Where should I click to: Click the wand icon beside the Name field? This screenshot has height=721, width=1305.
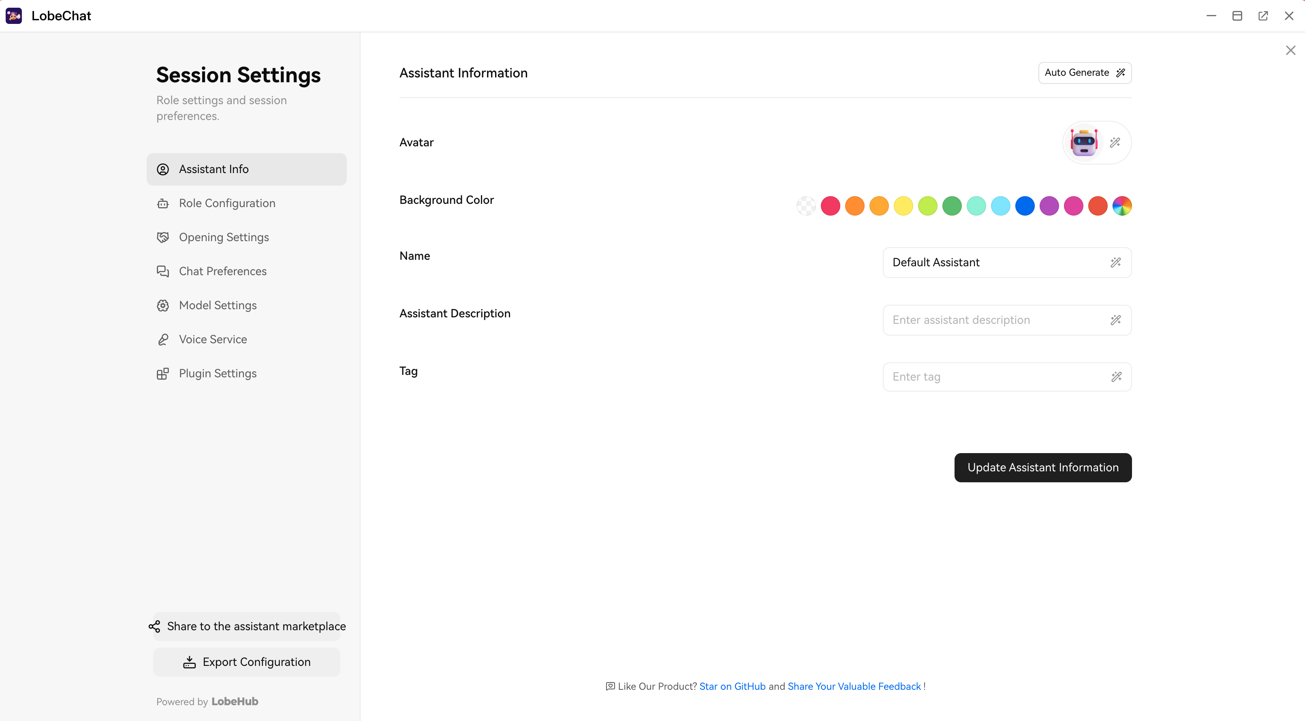click(x=1116, y=263)
